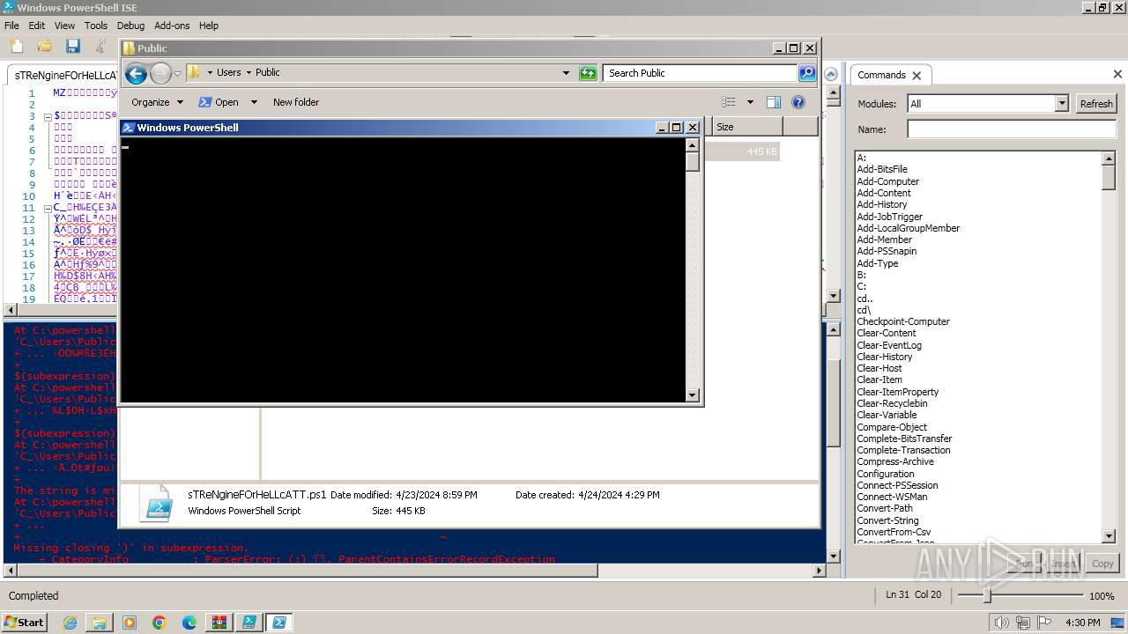Screen dimensions: 1128x634
Task: Select the sTReNgineFOrHeLLcATT script tab
Action: pyautogui.click(x=64, y=76)
